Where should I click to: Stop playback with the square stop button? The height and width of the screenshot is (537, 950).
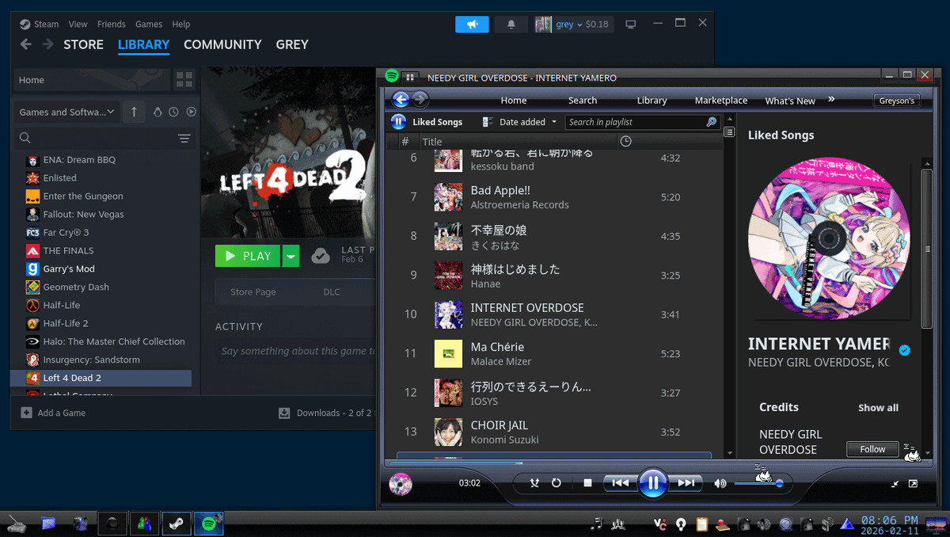pos(587,482)
